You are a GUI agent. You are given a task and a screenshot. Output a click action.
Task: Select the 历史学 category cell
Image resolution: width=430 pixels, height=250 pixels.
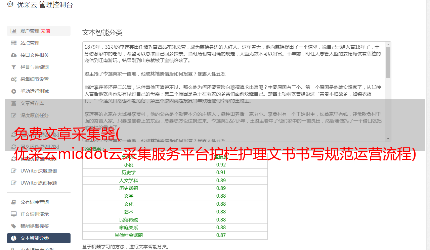point(129,172)
